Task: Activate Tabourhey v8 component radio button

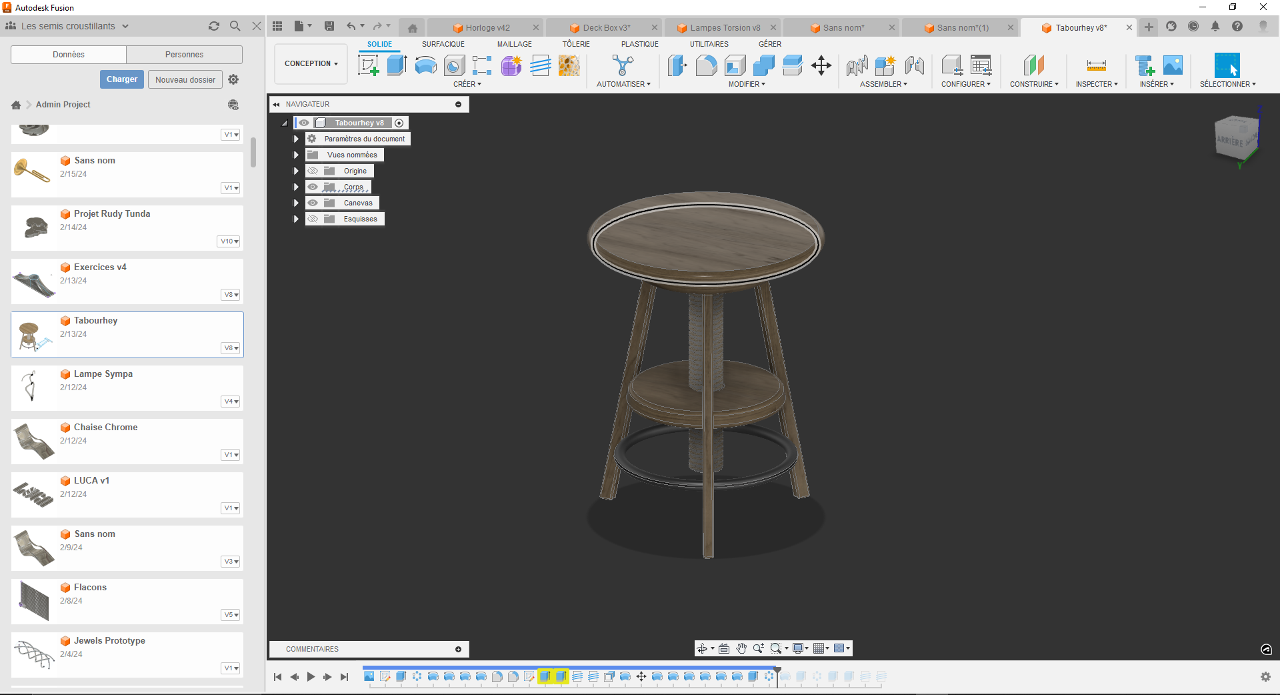Action: click(399, 123)
